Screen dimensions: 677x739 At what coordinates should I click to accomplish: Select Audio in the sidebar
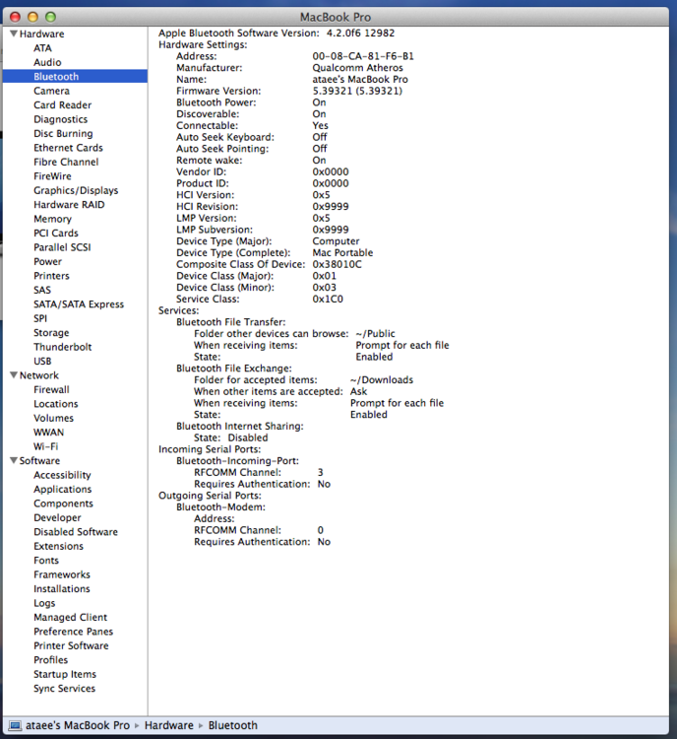coord(47,62)
